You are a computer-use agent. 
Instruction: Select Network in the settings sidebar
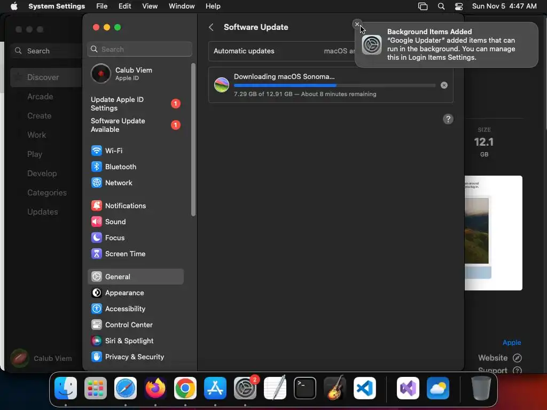point(135,183)
